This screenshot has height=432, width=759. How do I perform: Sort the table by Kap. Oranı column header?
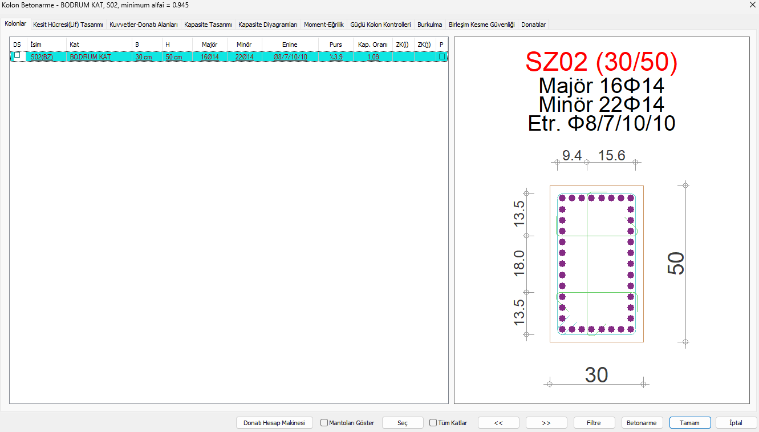click(372, 45)
